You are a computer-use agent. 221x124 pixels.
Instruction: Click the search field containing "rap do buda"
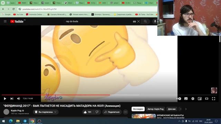(x=99, y=21)
